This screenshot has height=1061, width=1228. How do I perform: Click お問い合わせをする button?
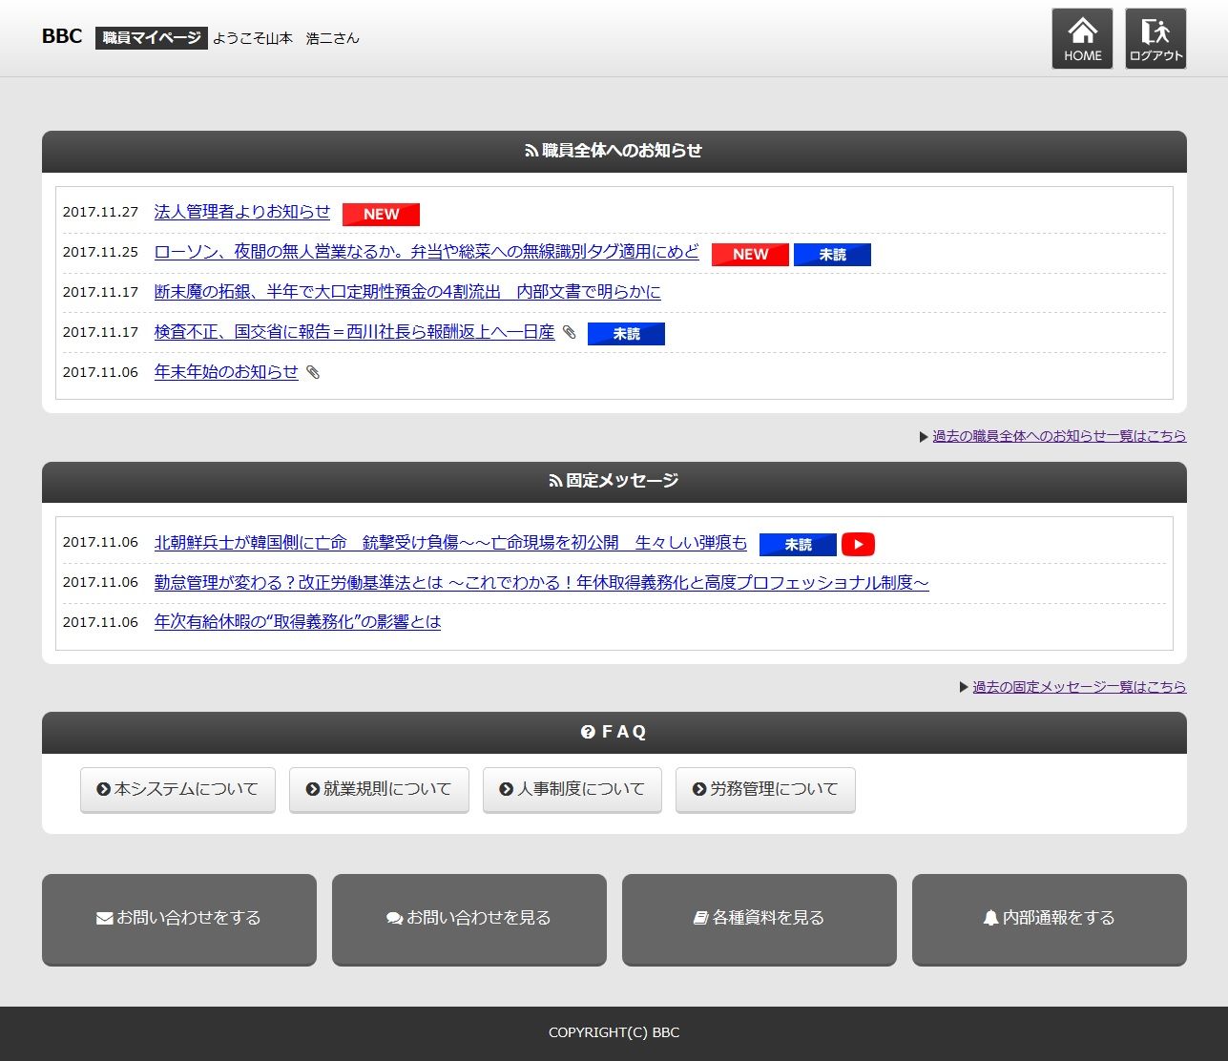point(179,920)
